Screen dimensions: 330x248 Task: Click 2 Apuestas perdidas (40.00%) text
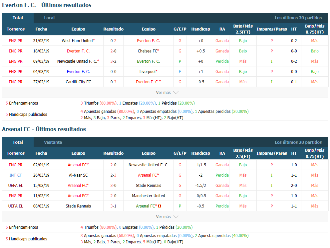[222, 236]
